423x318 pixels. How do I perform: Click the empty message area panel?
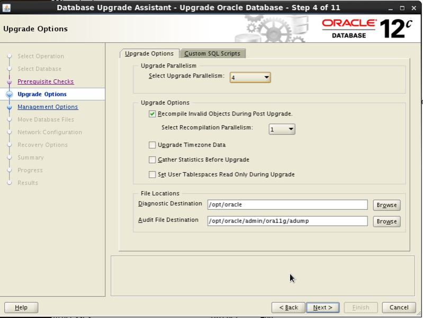coord(263,276)
